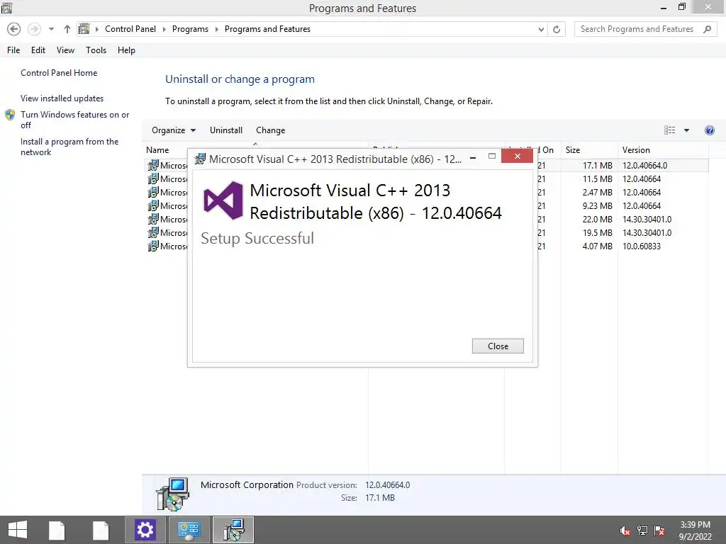Click the Back navigation arrow

(x=14, y=29)
